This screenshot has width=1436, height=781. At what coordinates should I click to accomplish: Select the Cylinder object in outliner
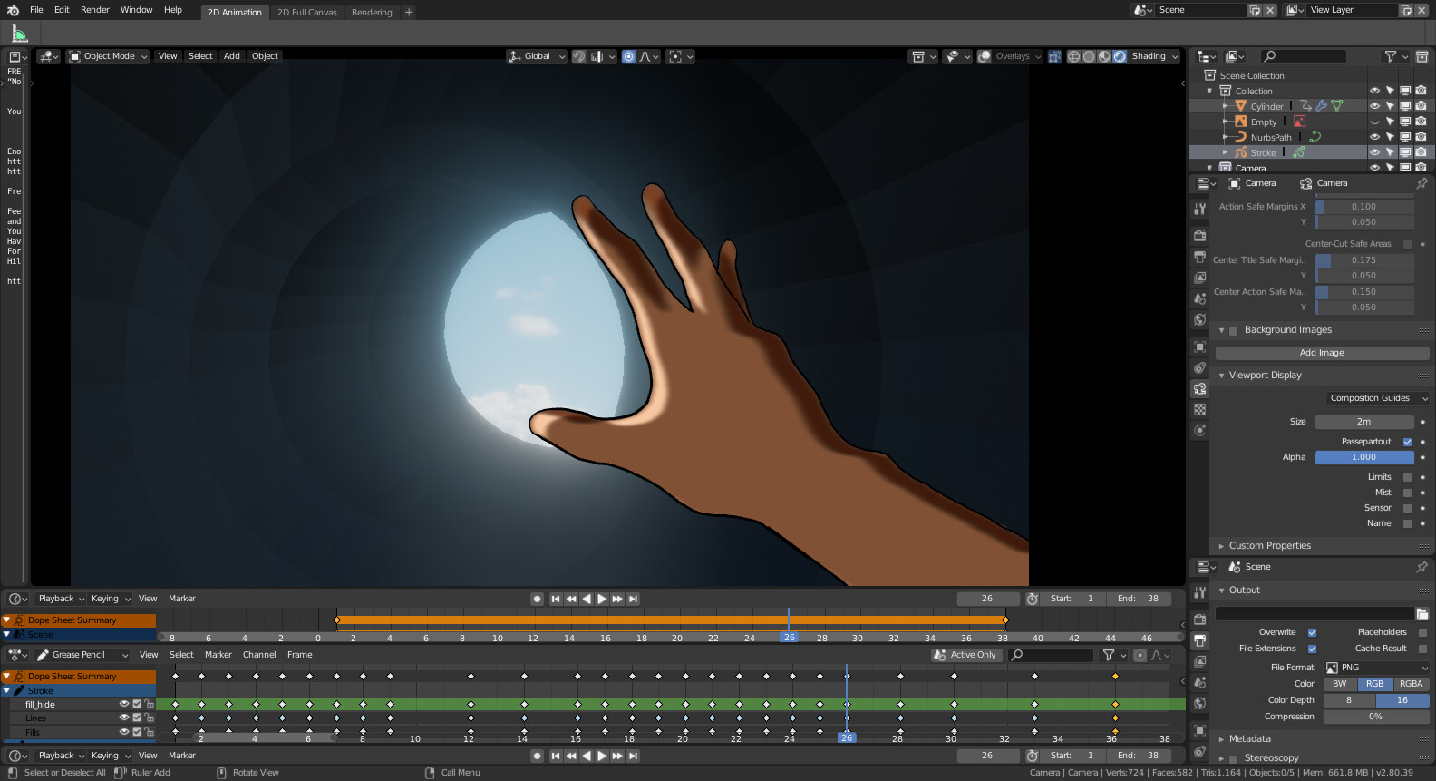[1266, 106]
